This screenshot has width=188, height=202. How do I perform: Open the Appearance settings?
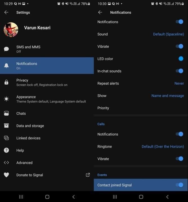pyautogui.click(x=47, y=99)
